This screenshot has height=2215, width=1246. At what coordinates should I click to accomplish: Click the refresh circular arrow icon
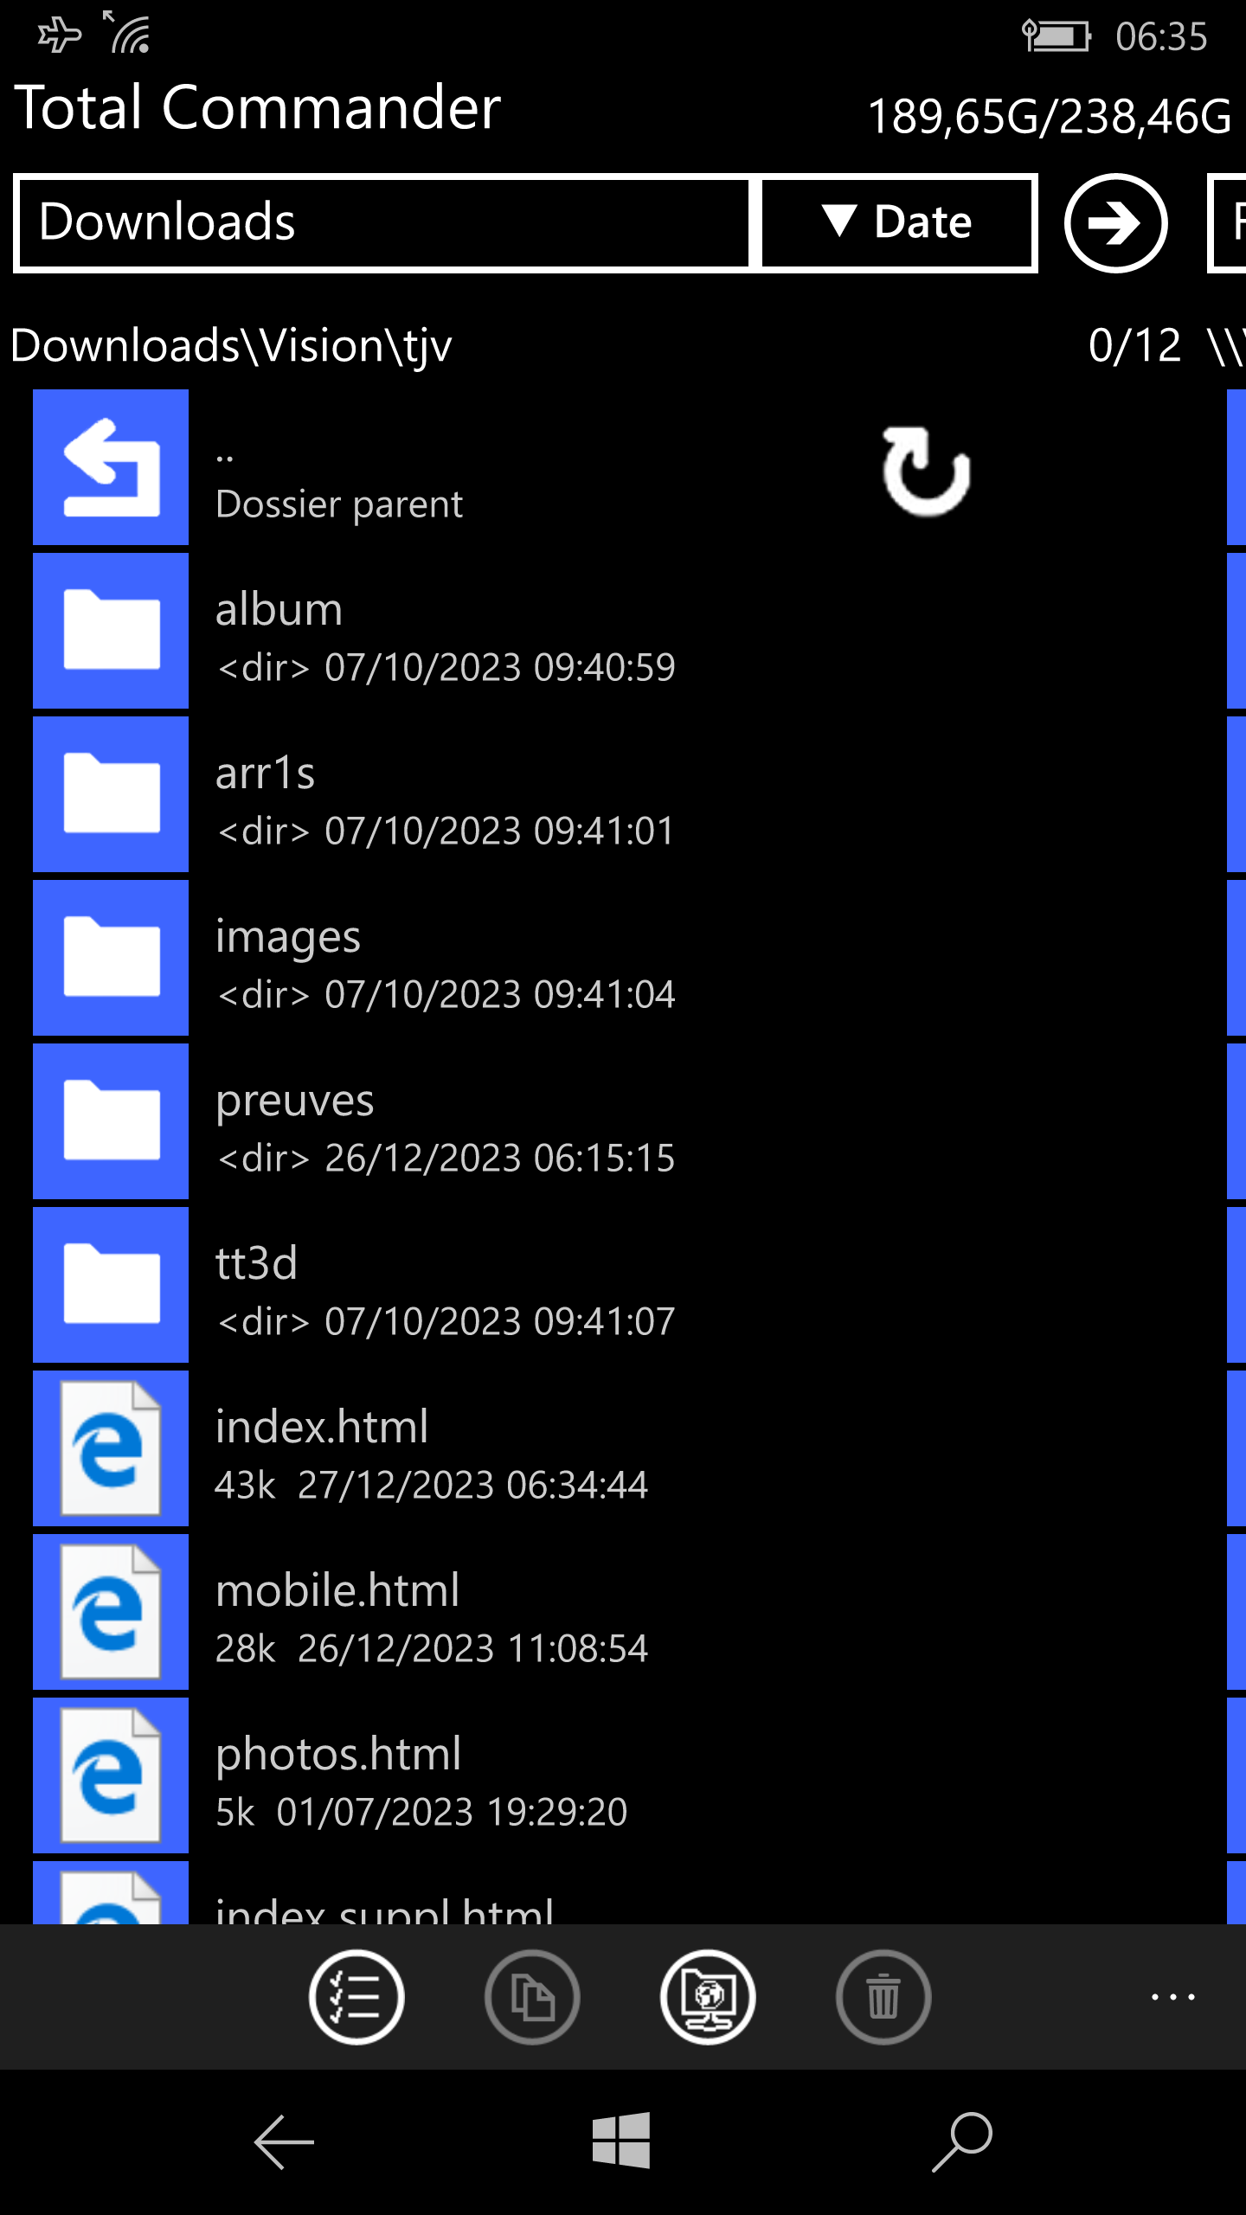point(926,472)
